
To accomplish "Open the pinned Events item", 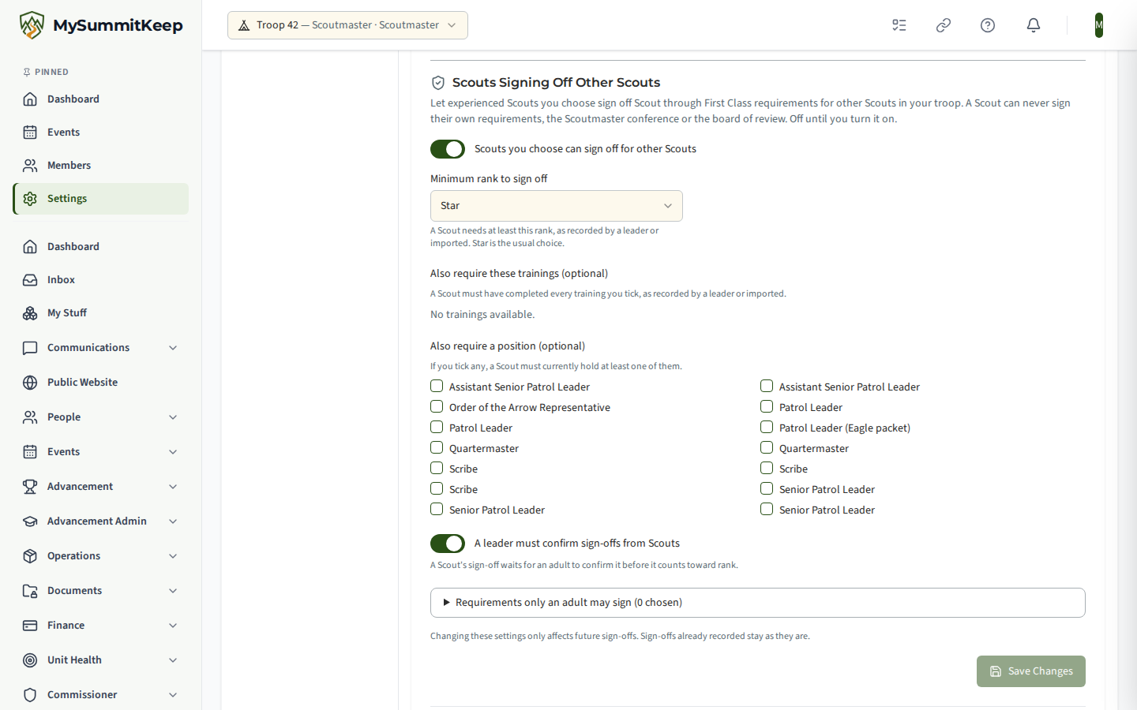I will (101, 133).
